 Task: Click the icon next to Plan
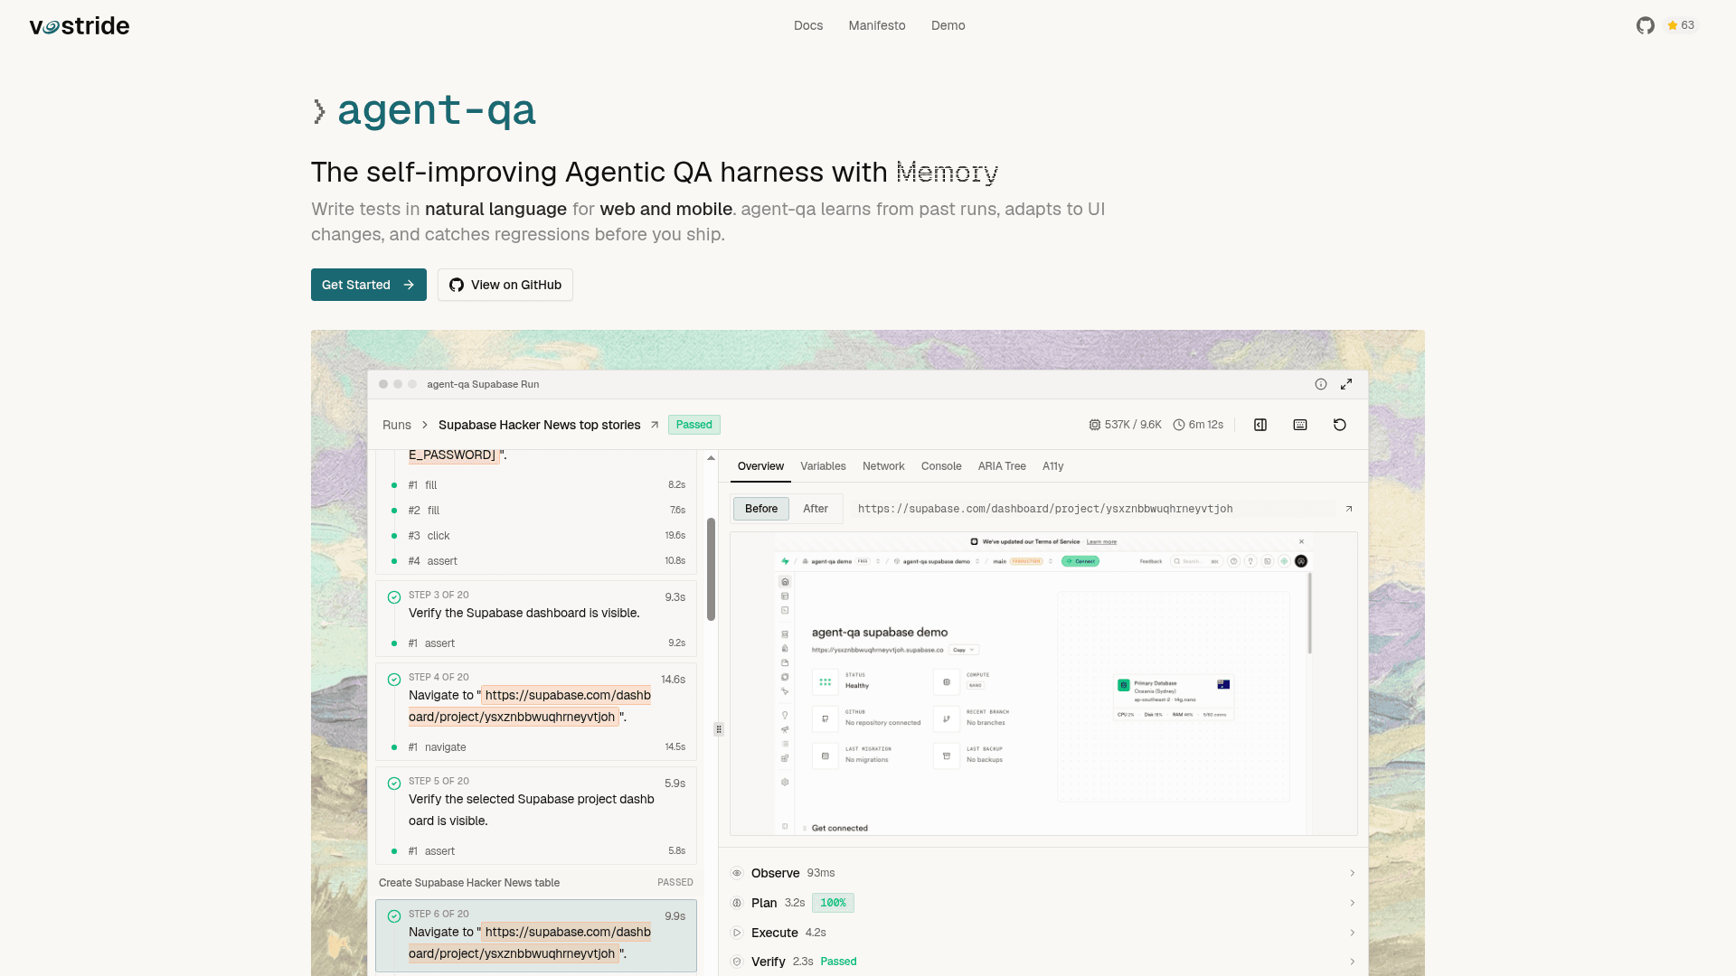(737, 903)
